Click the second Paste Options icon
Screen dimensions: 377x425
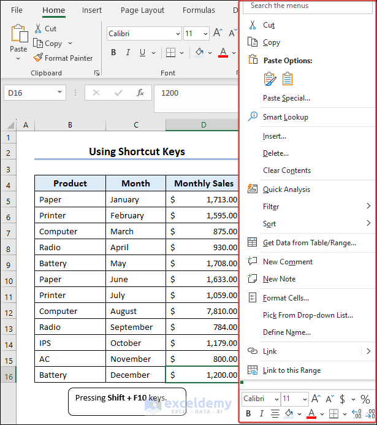(288, 79)
